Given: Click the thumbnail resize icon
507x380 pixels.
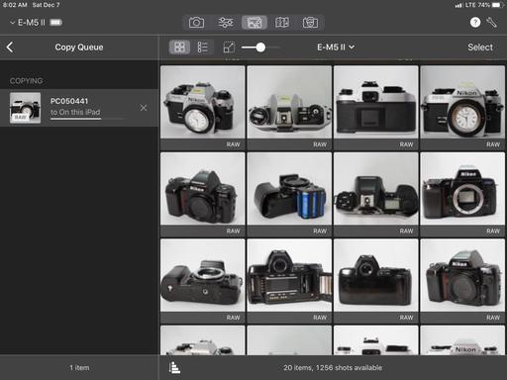Looking at the screenshot, I should coord(229,47).
